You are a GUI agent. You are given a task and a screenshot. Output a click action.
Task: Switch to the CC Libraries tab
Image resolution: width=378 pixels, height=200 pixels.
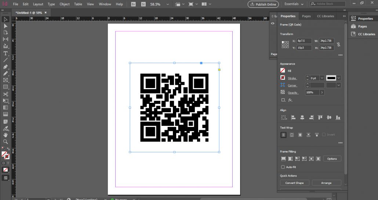(326, 16)
